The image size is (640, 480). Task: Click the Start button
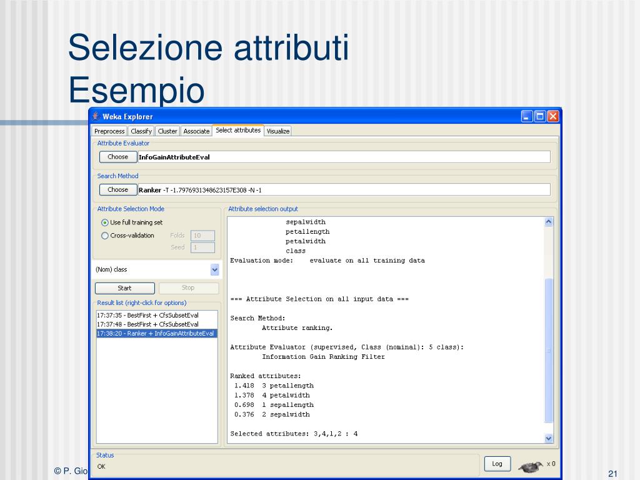[125, 288]
